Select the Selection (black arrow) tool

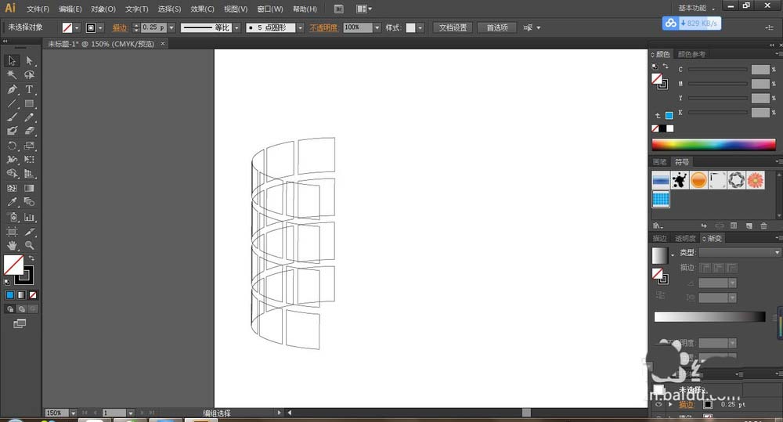pyautogui.click(x=12, y=60)
